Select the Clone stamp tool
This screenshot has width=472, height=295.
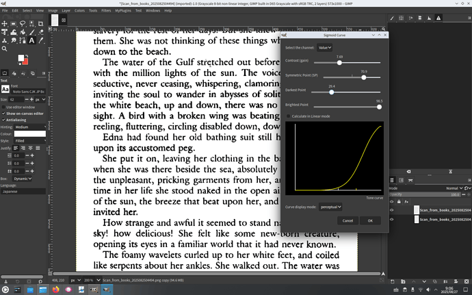coord(5,40)
